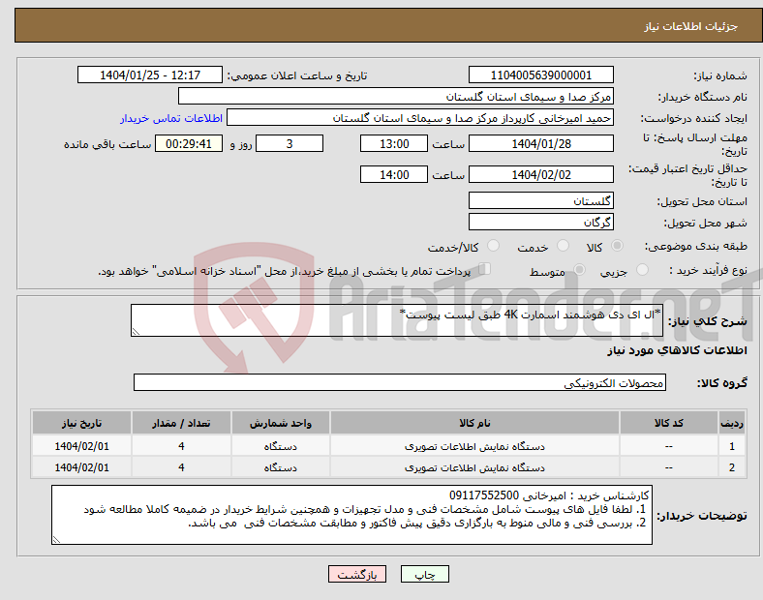This screenshot has height=600, width=763.
Task: Click the چاپ (print) button
Action: (424, 574)
